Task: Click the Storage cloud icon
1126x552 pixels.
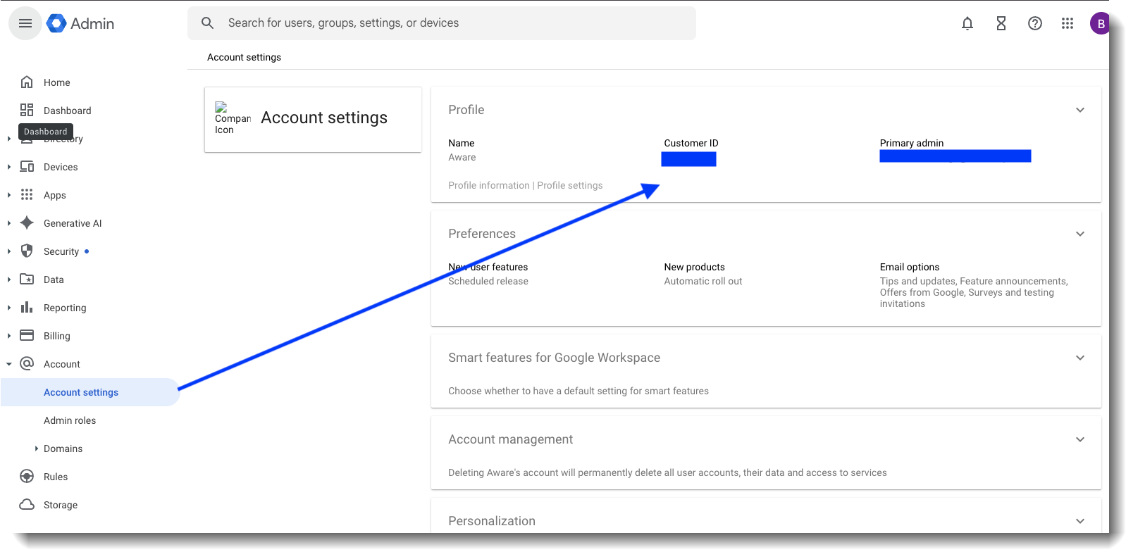Action: pyautogui.click(x=27, y=505)
